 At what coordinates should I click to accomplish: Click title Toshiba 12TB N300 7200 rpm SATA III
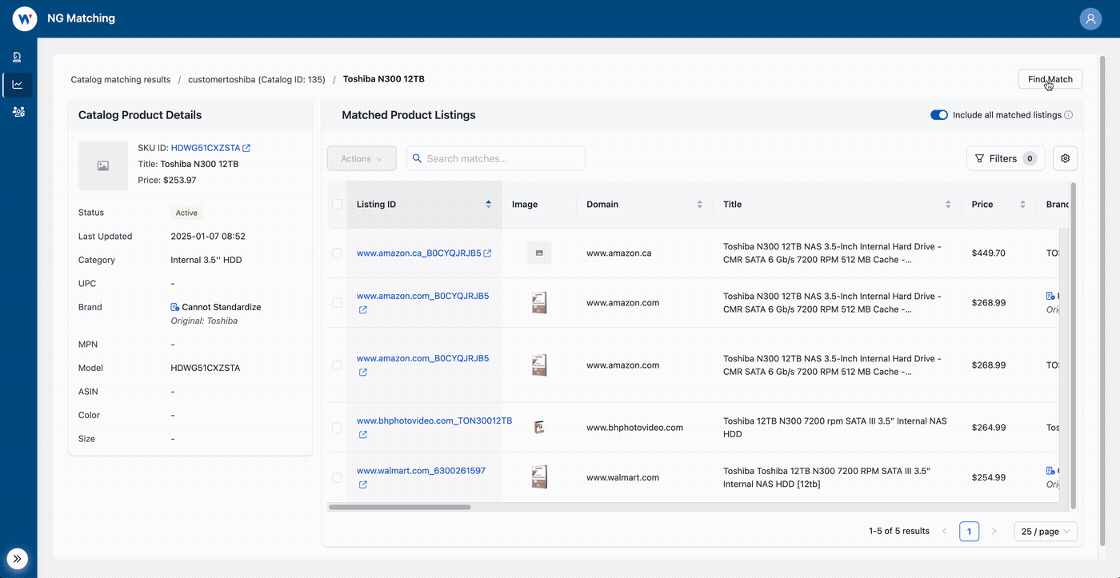tap(835, 428)
